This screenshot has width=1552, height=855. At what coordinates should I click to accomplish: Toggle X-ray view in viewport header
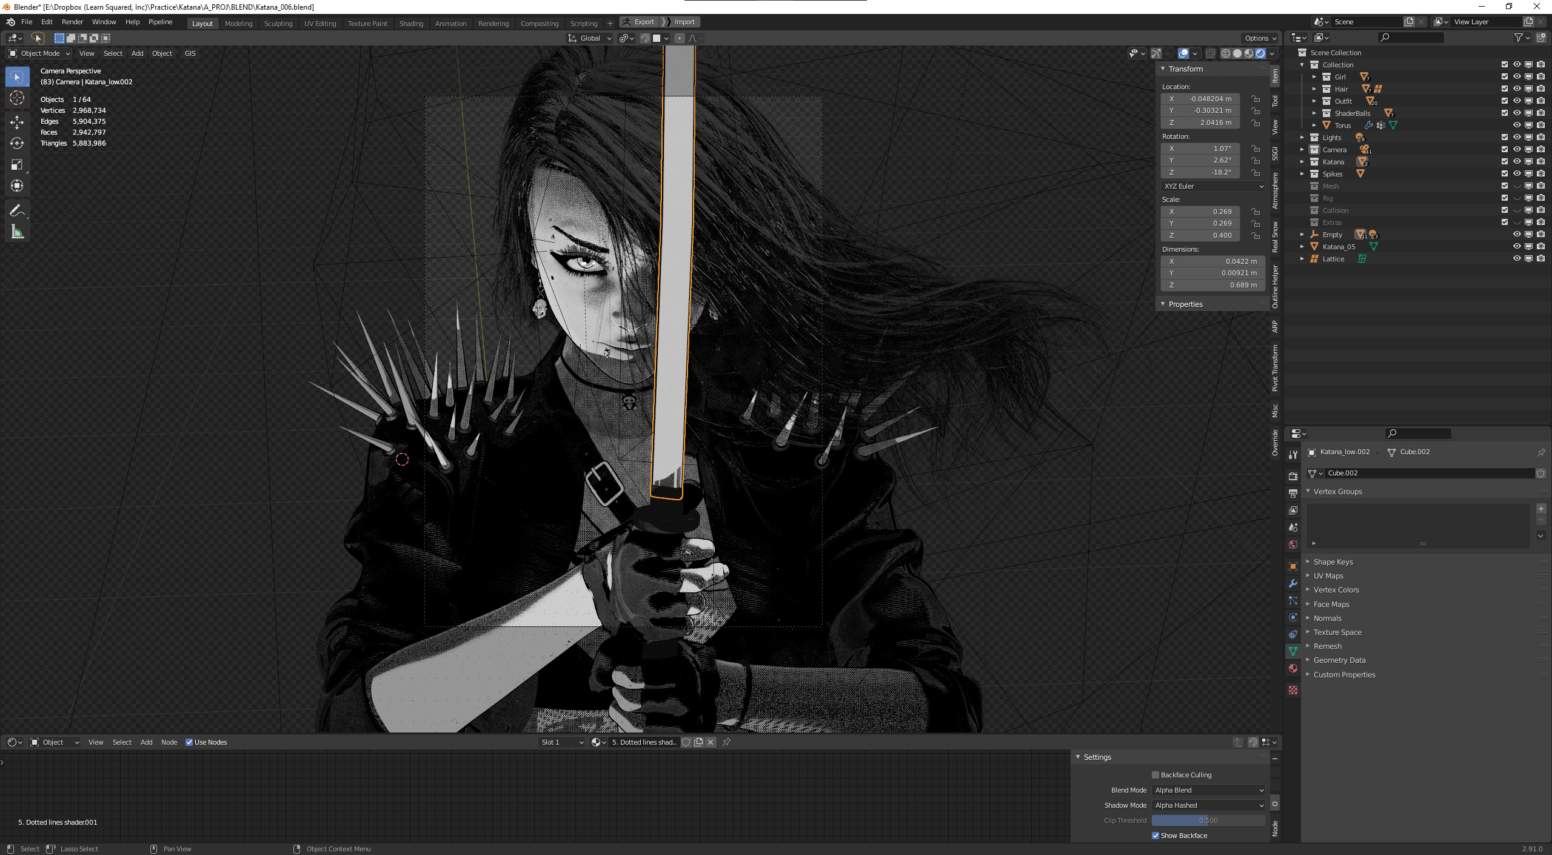click(1210, 53)
